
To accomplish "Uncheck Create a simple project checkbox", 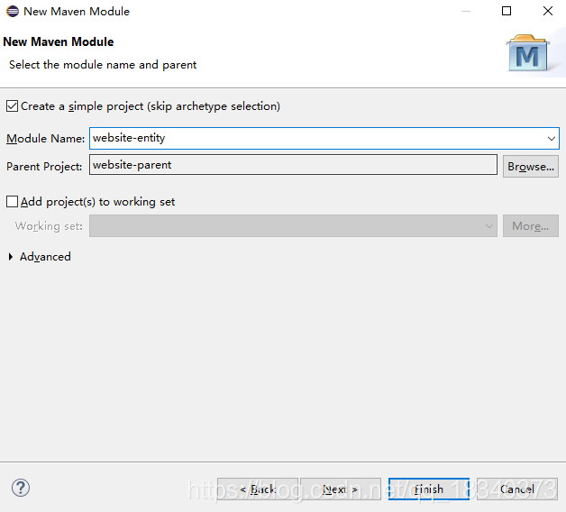I will 12,106.
